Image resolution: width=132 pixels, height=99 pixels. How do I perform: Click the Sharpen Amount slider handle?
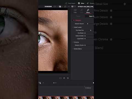(x=87, y=24)
